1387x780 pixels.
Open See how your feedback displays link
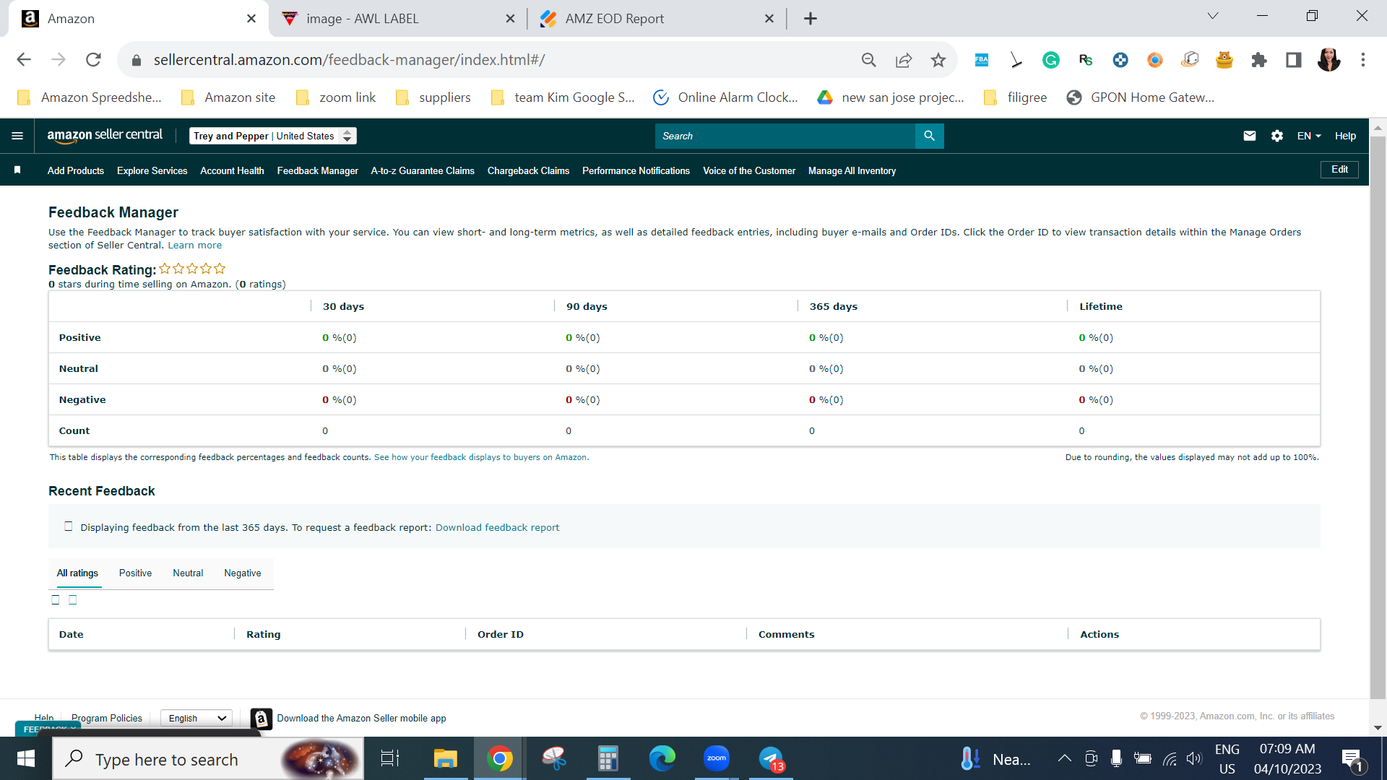click(x=481, y=457)
